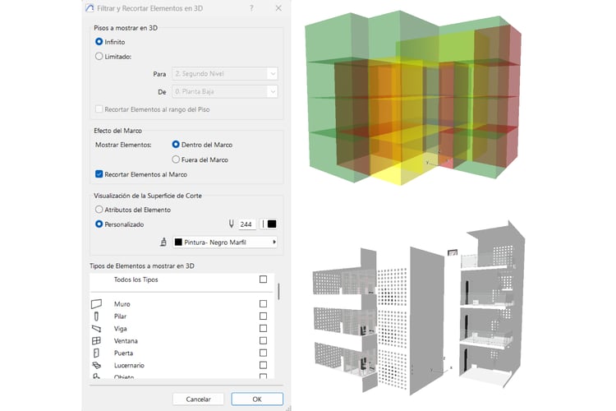This screenshot has width=616, height=411.
Task: Uncheck Recortar Elementos al Marco
Action: pyautogui.click(x=99, y=173)
